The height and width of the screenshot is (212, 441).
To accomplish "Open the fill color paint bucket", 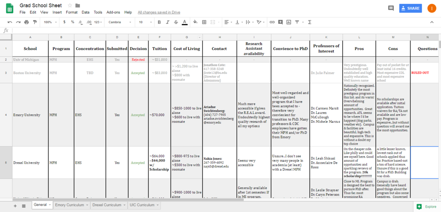I will 196,22.
